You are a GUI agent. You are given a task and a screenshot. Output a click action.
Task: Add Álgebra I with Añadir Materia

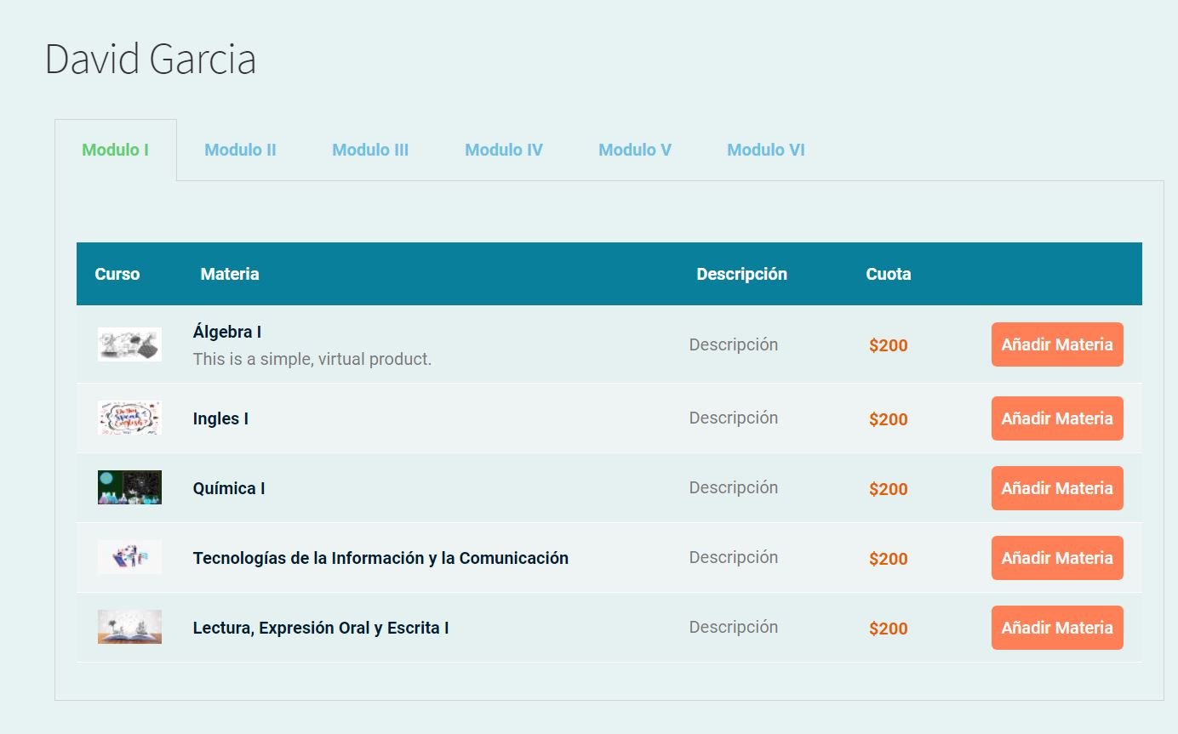(1056, 344)
